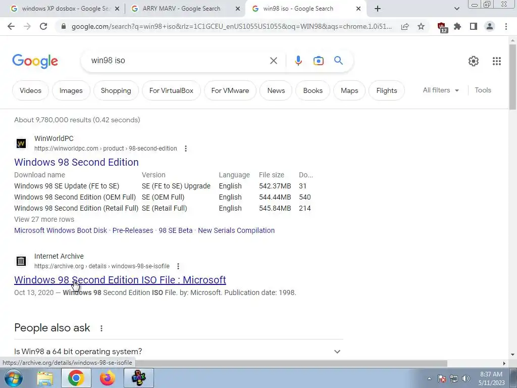Expand View 27 more rows
The height and width of the screenshot is (388, 517).
tap(44, 219)
